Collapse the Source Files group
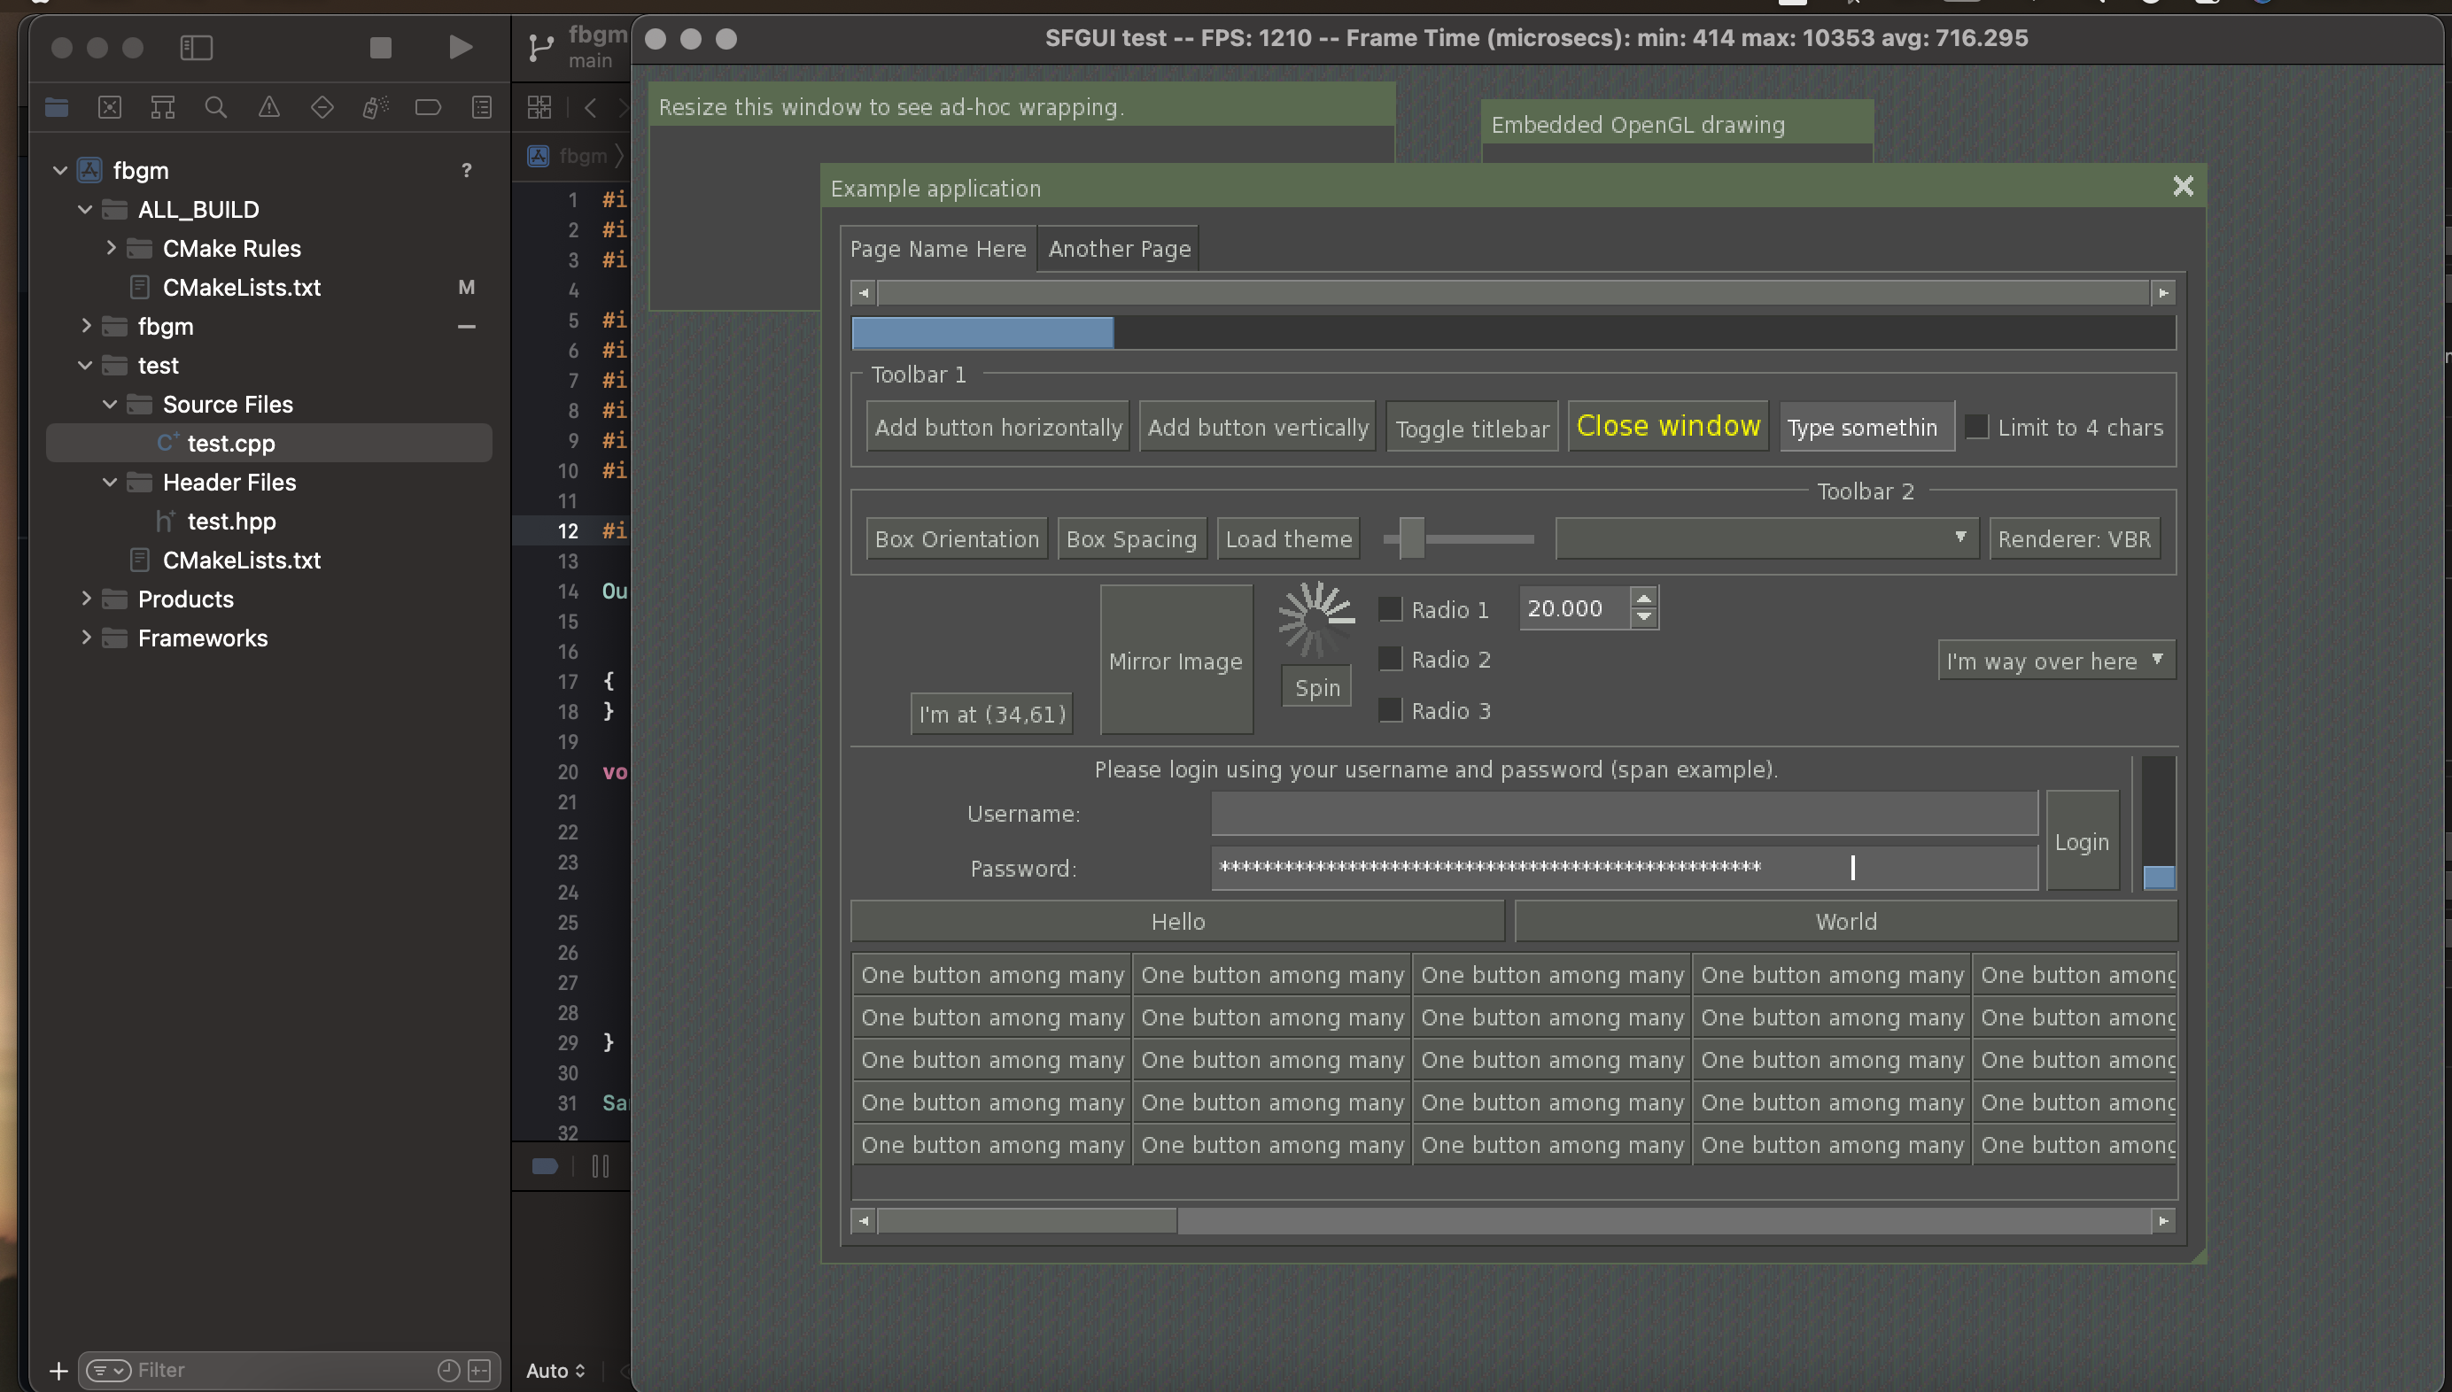2452x1392 pixels. tap(108, 404)
